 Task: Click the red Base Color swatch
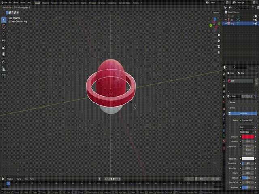pyautogui.click(x=247, y=137)
